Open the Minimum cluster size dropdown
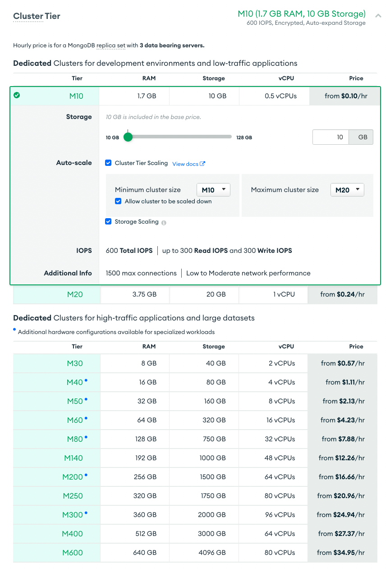The image size is (390, 577). tap(213, 189)
